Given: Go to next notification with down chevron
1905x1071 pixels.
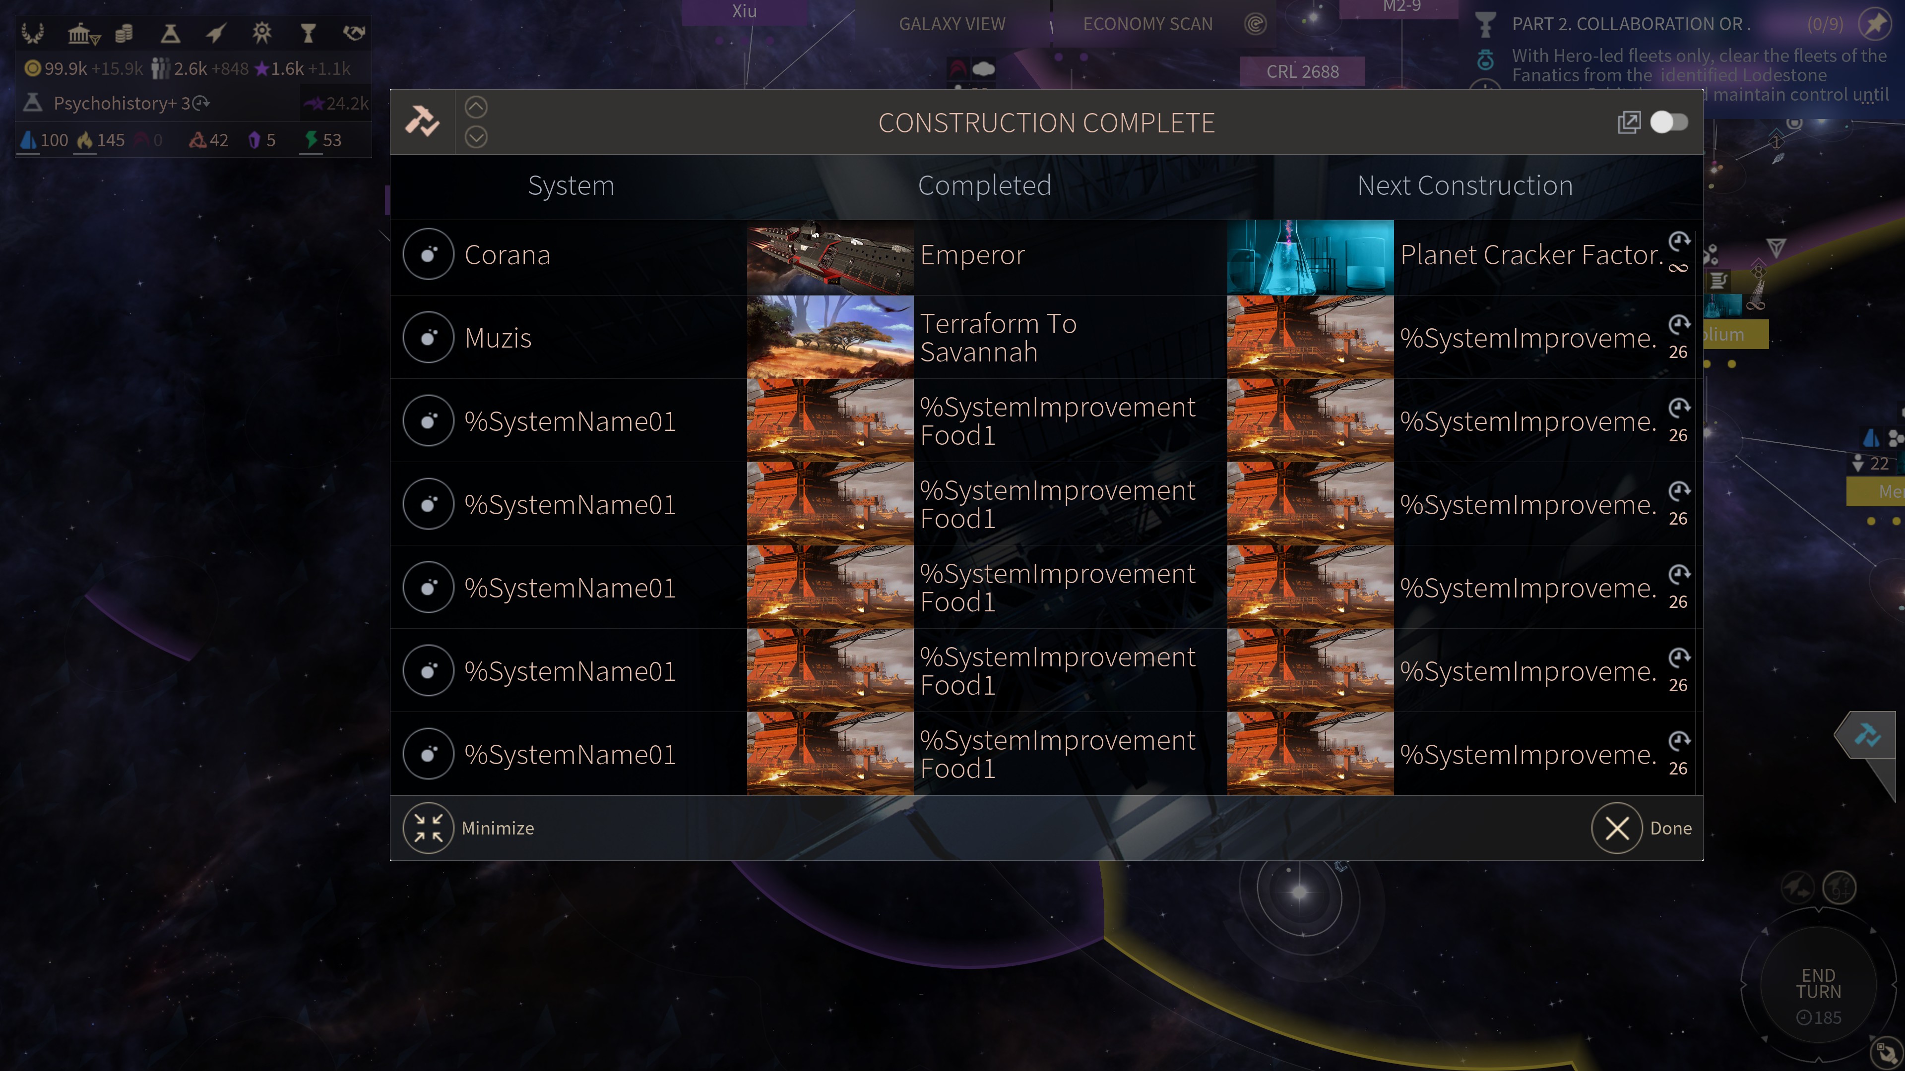Looking at the screenshot, I should pyautogui.click(x=476, y=137).
